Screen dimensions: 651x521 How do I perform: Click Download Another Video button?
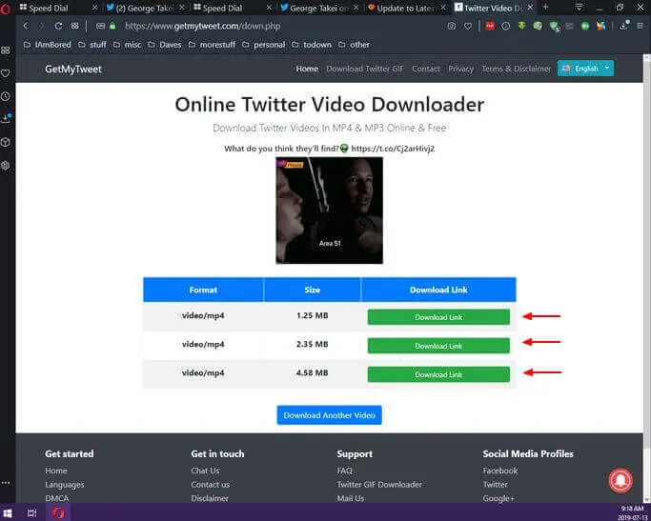click(329, 415)
